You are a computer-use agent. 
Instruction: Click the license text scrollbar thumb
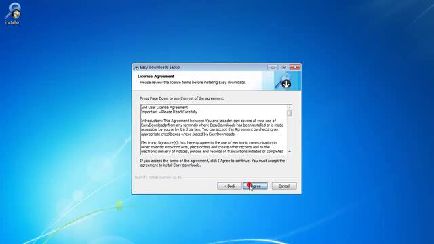290,113
